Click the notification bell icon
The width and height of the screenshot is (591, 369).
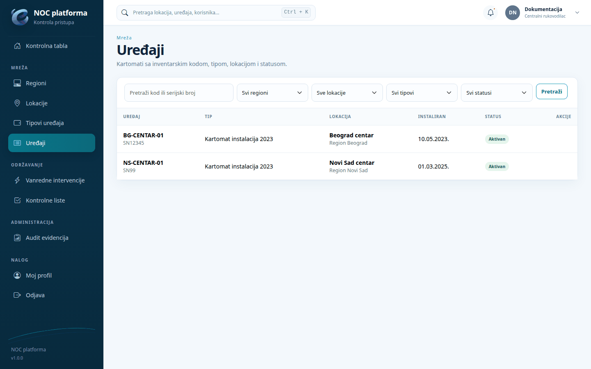click(490, 13)
